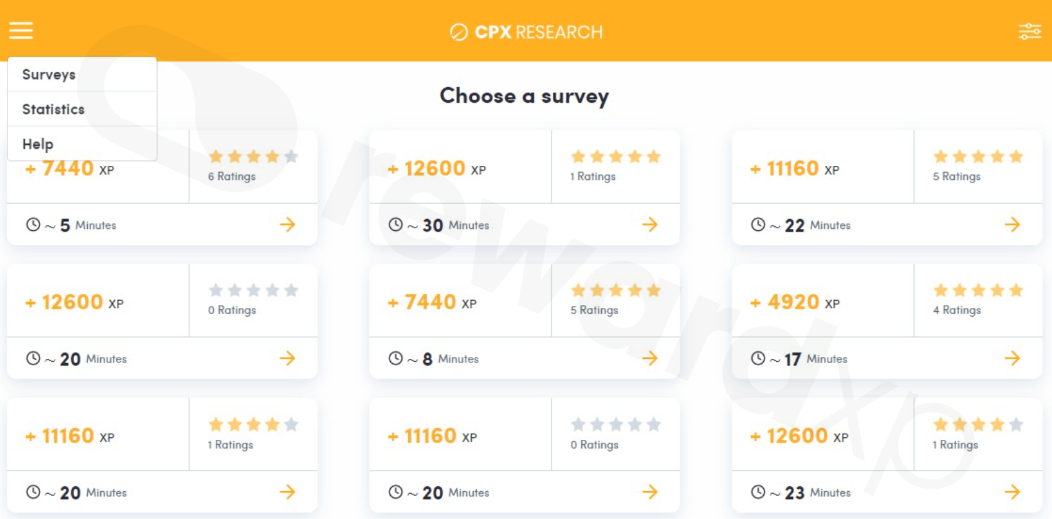Screen dimensions: 1052x519
Task: Click the star rating showing 0 Ratings
Action: coord(254,290)
